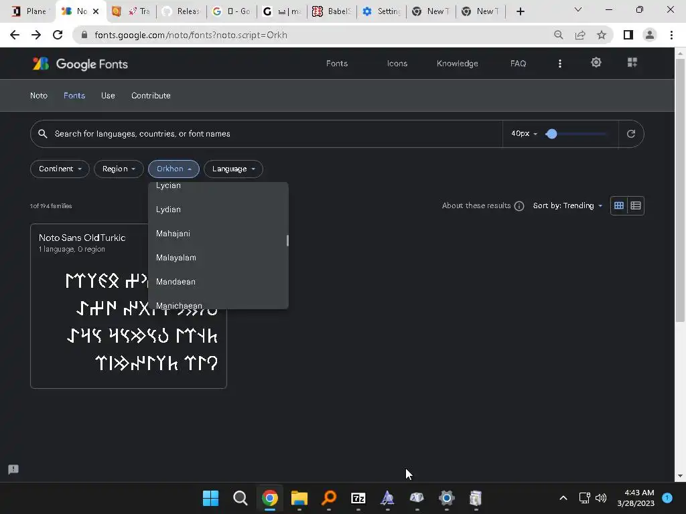
Task: Switch to grid view layout
Action: (x=618, y=205)
